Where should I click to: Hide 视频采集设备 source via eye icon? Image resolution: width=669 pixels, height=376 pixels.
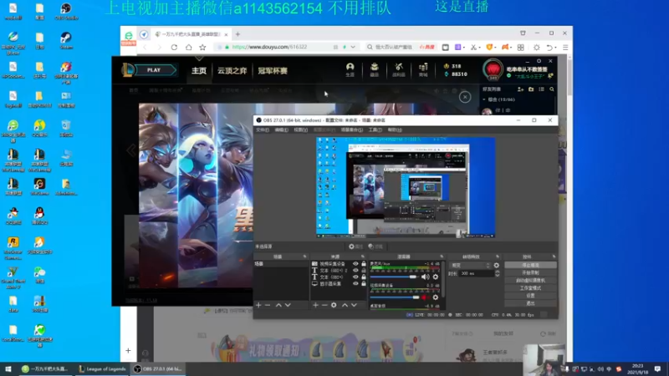tap(355, 264)
